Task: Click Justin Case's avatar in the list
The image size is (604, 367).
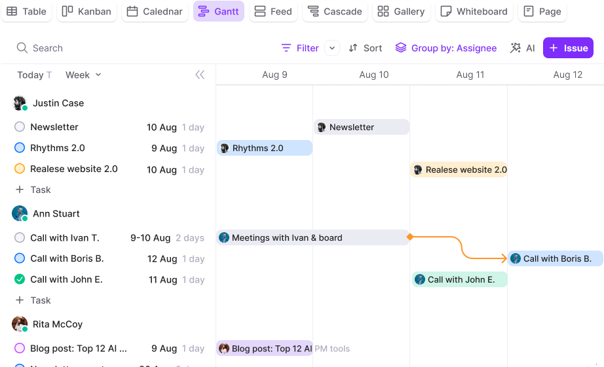Action: 20,103
